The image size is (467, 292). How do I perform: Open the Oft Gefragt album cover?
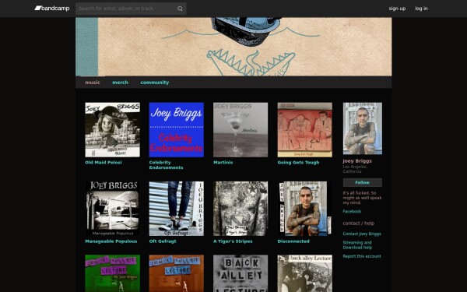pos(177,209)
